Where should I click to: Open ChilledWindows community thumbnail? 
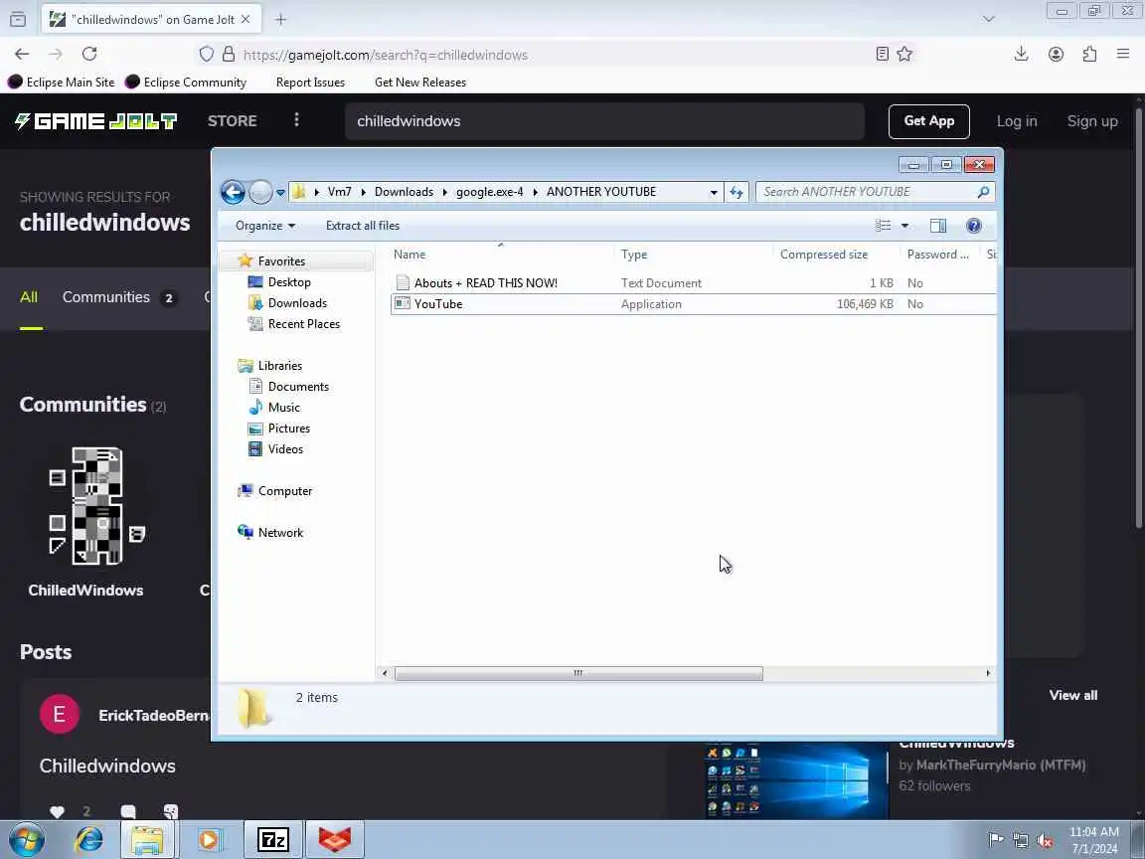(96, 505)
